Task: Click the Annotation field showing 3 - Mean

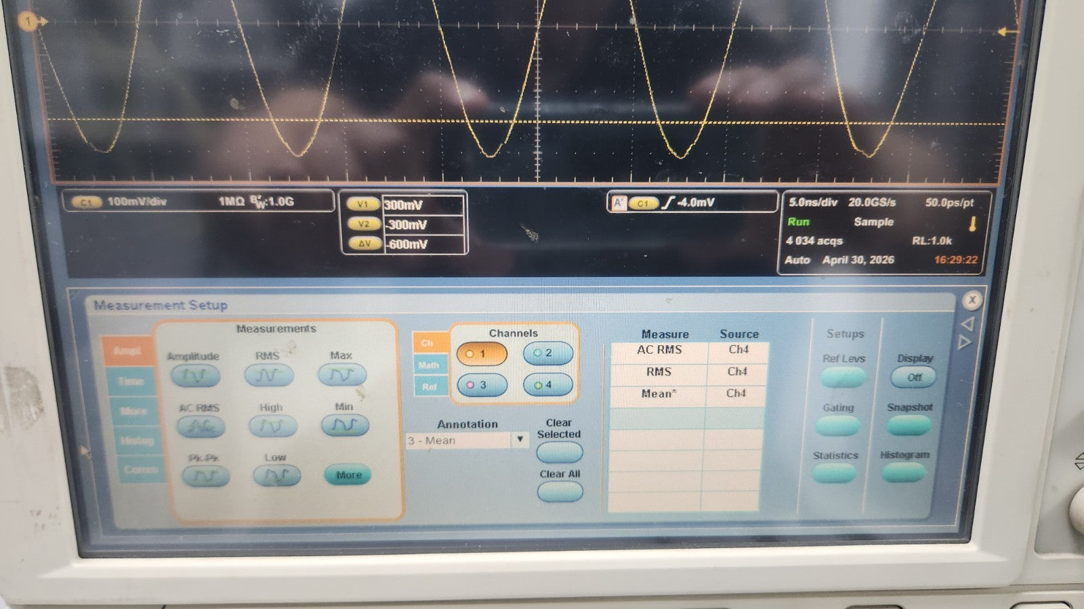Action: tap(459, 441)
